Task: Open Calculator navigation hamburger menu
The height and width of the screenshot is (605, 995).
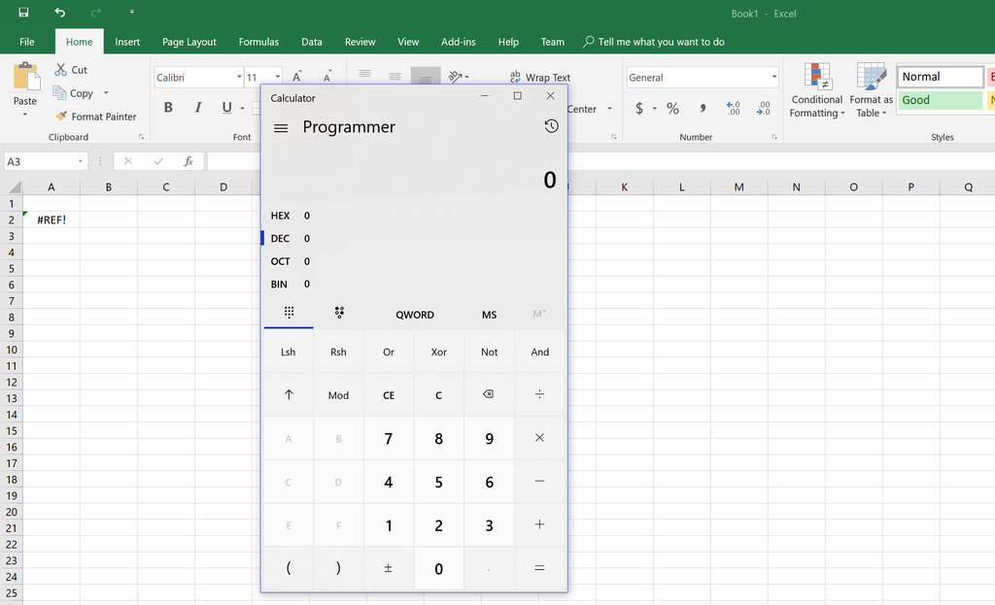Action: [281, 128]
